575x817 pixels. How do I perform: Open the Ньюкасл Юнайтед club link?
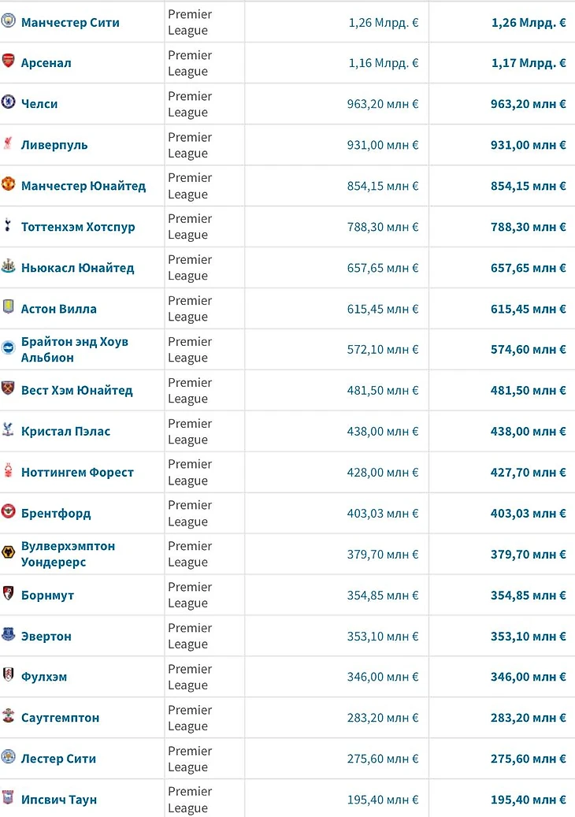(77, 268)
